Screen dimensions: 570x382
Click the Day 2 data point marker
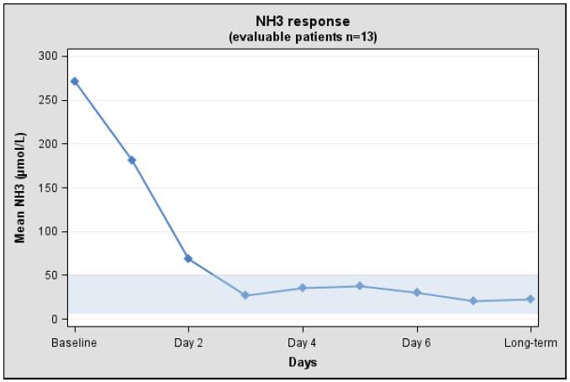tap(188, 258)
